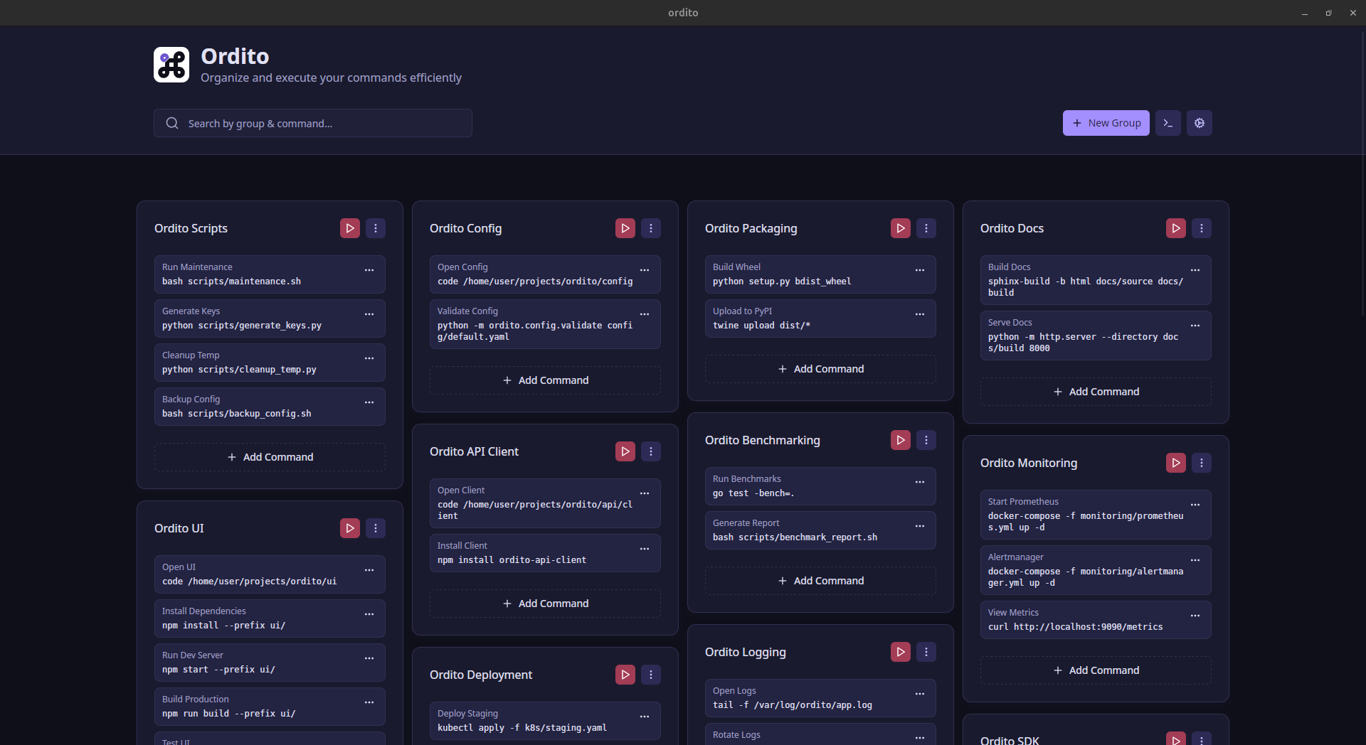Select the Run Dev Server command card
Viewport: 1366px width, 745px height.
270,663
